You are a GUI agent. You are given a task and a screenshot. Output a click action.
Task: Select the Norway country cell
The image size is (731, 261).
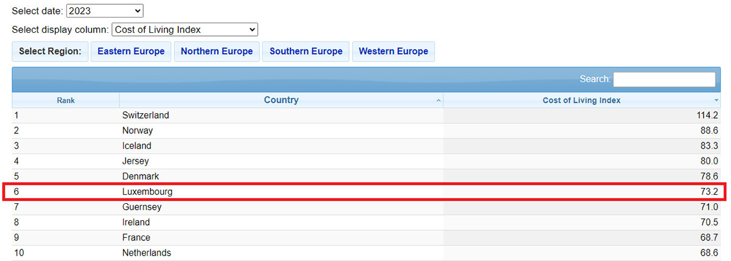(281, 131)
